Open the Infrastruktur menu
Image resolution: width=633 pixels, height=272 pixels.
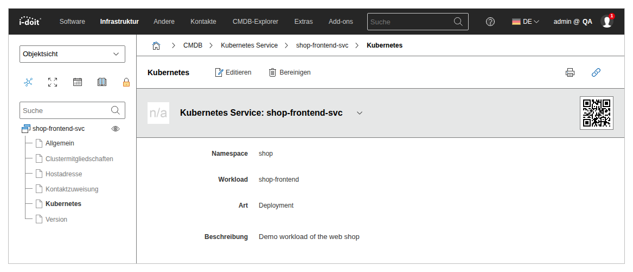click(119, 22)
